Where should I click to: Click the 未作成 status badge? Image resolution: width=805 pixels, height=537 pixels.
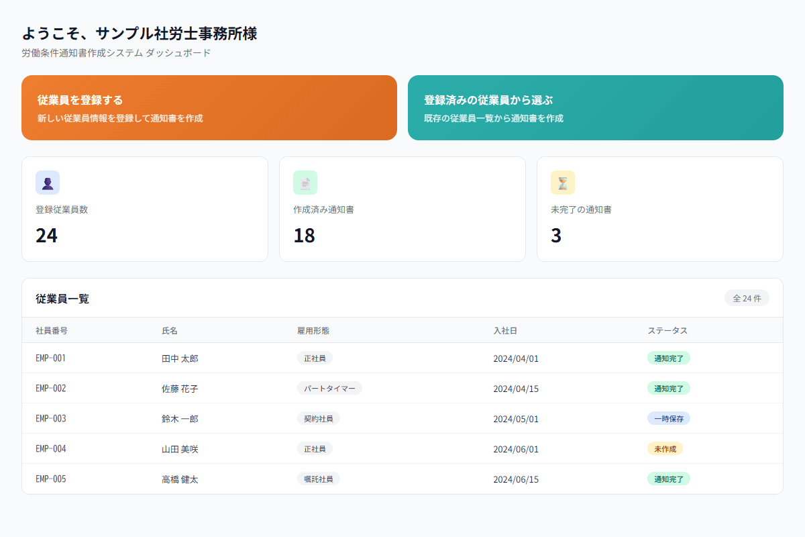point(665,449)
